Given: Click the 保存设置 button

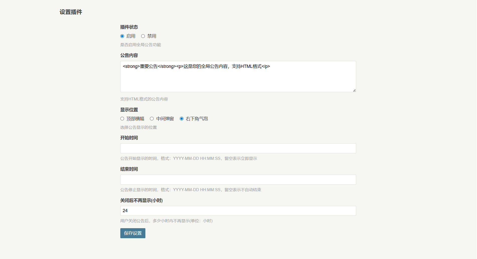Looking at the screenshot, I should 133,233.
